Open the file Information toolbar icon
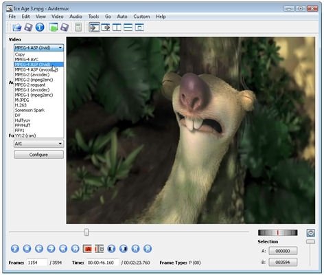Screen dimensions: 324x275 (x=40, y=27)
